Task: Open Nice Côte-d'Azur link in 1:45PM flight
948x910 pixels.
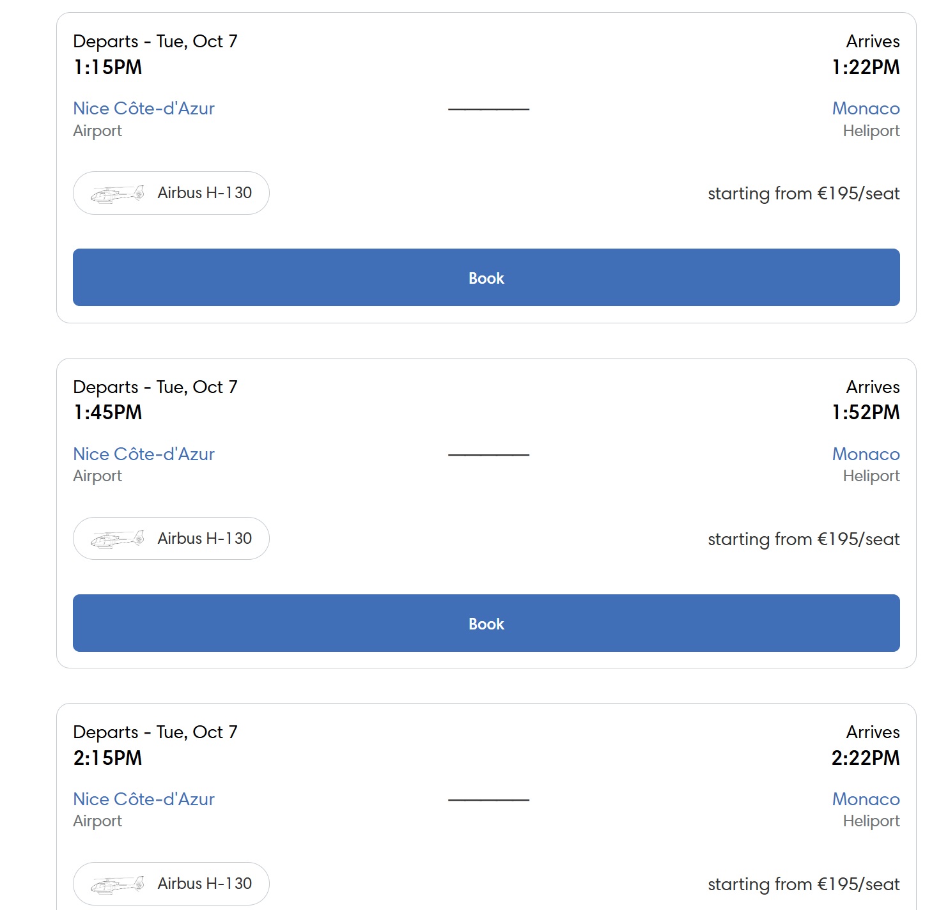Action: pyautogui.click(x=144, y=454)
